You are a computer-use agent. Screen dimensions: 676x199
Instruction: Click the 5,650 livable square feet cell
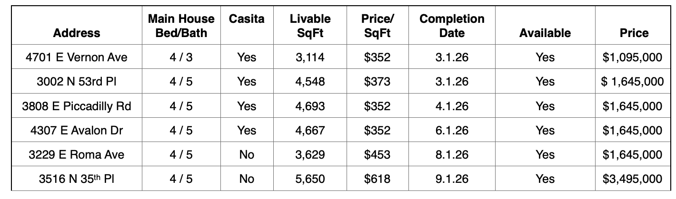310,179
